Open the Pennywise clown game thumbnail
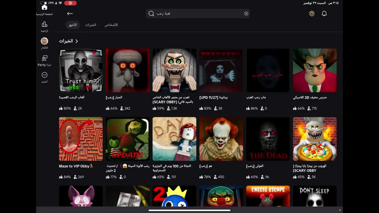The image size is (379, 213). (221, 139)
